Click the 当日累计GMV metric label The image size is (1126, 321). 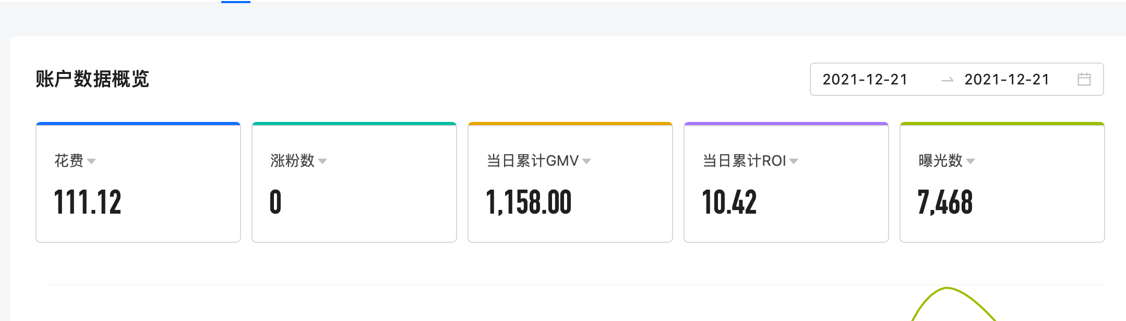tap(532, 160)
